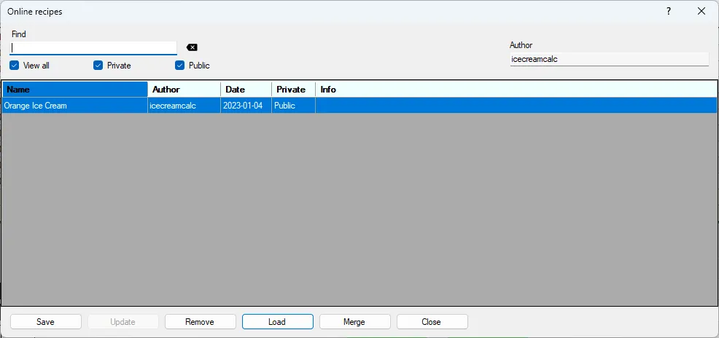Click the help question mark button
This screenshot has height=338, width=719.
pos(669,12)
